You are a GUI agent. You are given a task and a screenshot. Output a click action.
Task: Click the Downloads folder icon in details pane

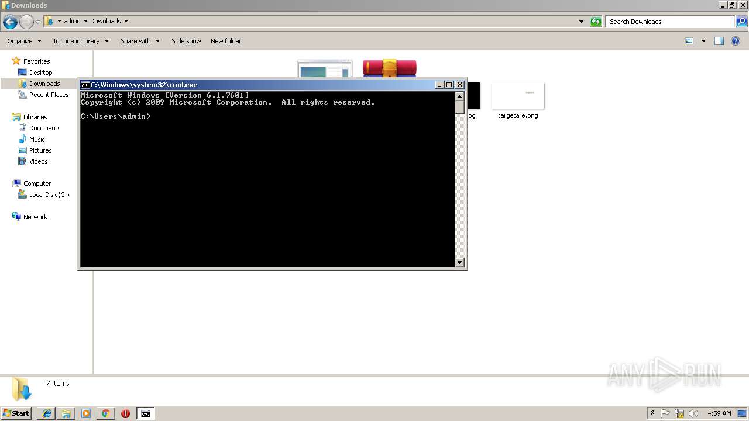[21, 389]
